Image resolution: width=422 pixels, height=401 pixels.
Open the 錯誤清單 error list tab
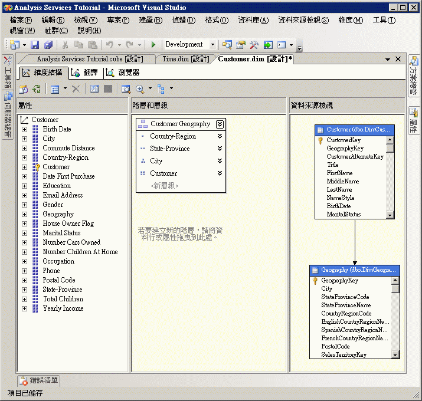tap(39, 380)
